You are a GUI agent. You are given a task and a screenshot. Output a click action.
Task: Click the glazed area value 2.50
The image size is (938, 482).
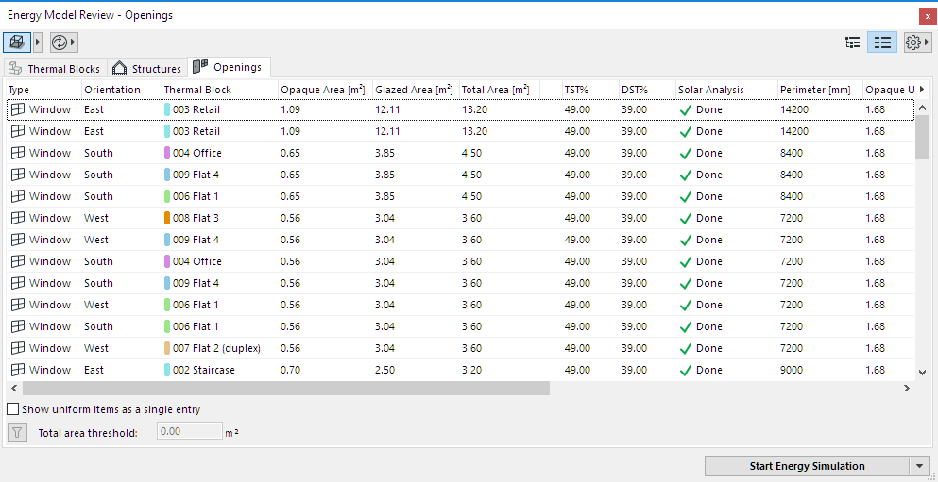(x=384, y=370)
